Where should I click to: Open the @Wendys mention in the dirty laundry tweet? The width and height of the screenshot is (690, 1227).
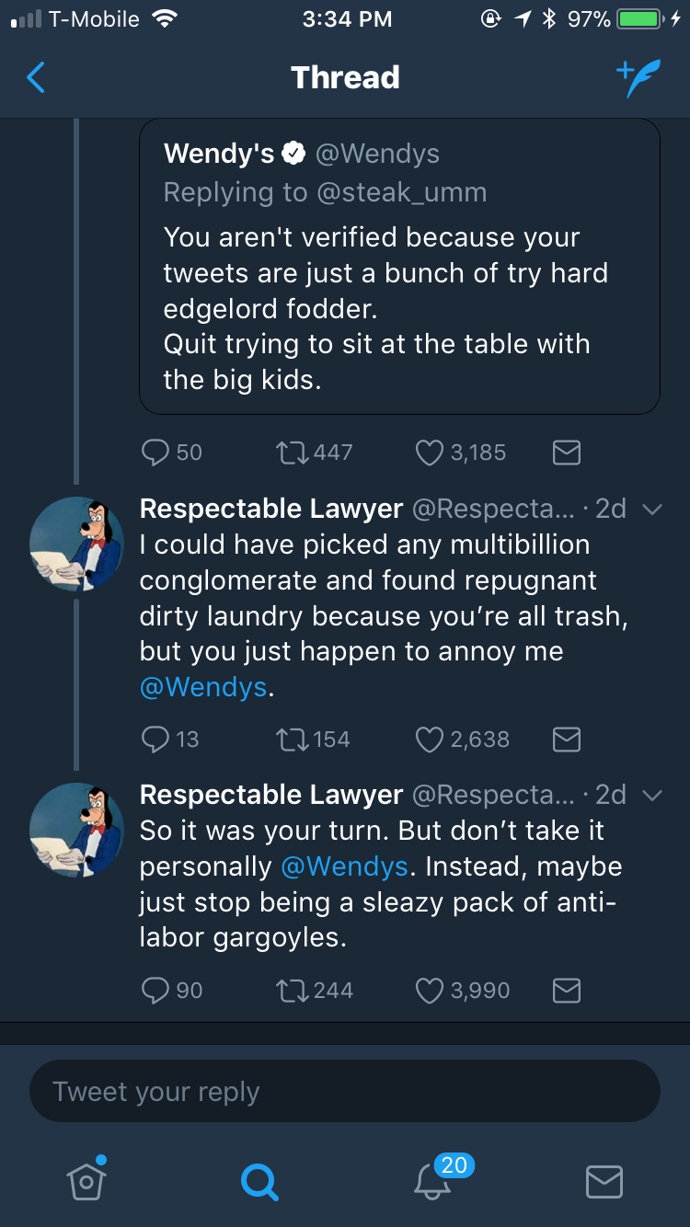[202, 687]
